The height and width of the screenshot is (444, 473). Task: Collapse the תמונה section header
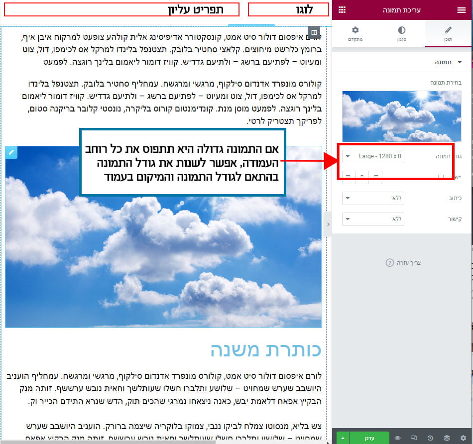click(448, 62)
